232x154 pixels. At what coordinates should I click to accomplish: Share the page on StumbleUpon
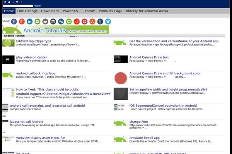[x=92, y=22]
